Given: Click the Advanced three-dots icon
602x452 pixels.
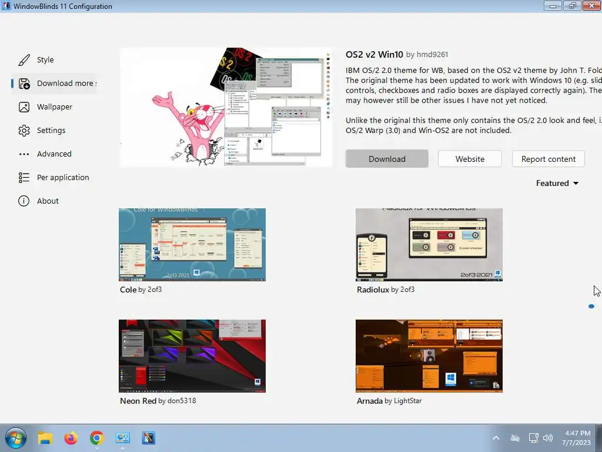Looking at the screenshot, I should (x=24, y=154).
